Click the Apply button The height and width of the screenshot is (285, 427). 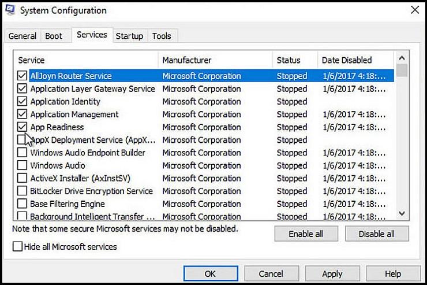pyautogui.click(x=332, y=273)
